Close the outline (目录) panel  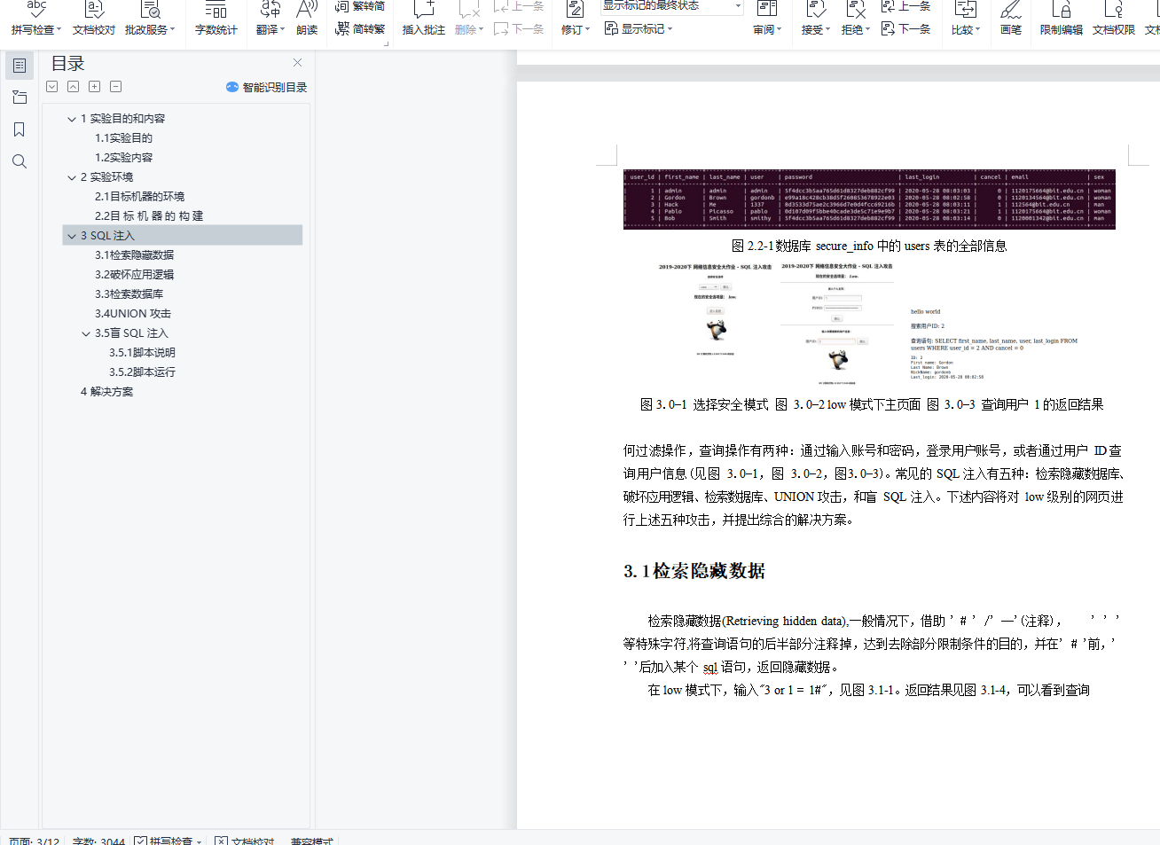pyautogui.click(x=297, y=63)
